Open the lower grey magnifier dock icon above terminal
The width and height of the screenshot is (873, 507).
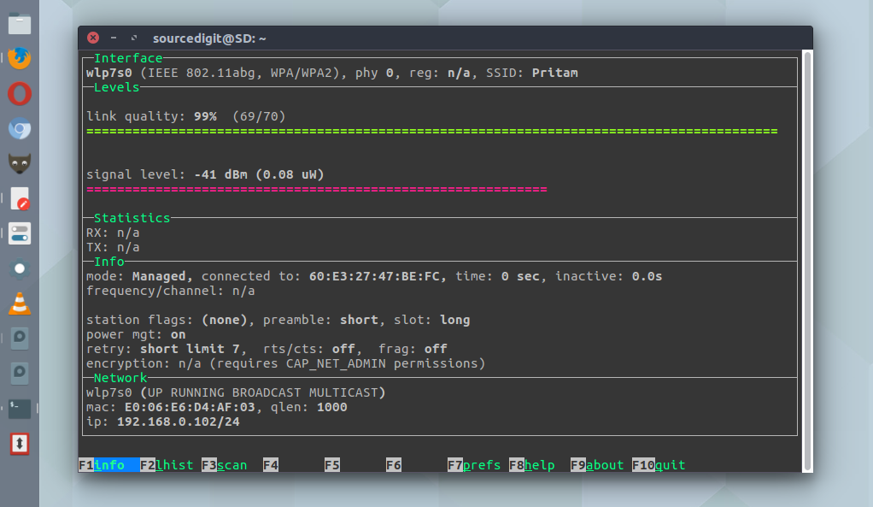(20, 374)
